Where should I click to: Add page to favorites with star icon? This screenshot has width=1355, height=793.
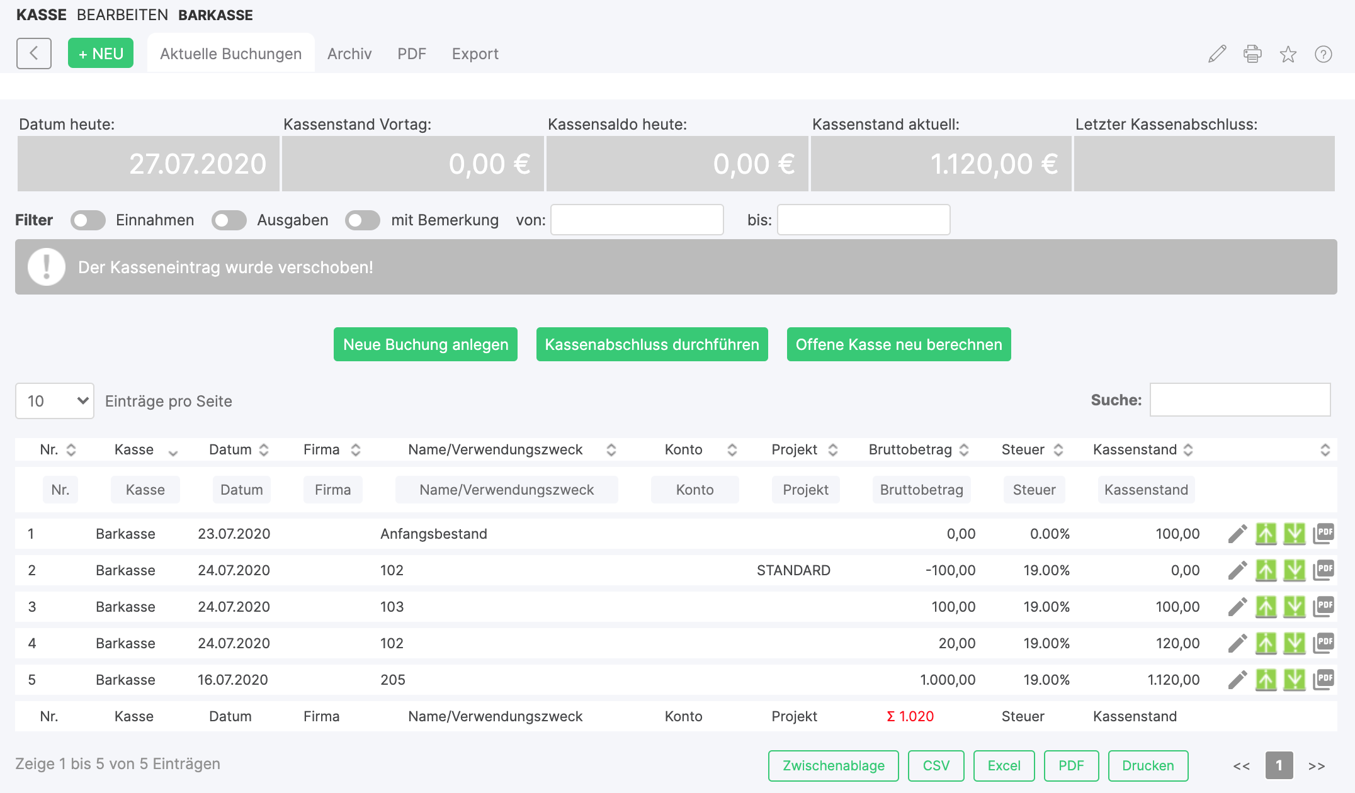pos(1288,54)
